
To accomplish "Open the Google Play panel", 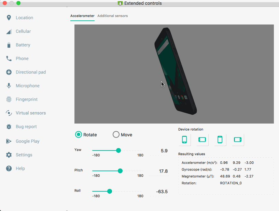I will [x=29, y=141].
